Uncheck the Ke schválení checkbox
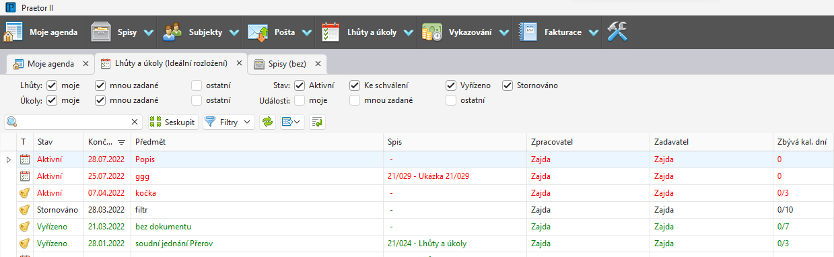 pos(355,85)
